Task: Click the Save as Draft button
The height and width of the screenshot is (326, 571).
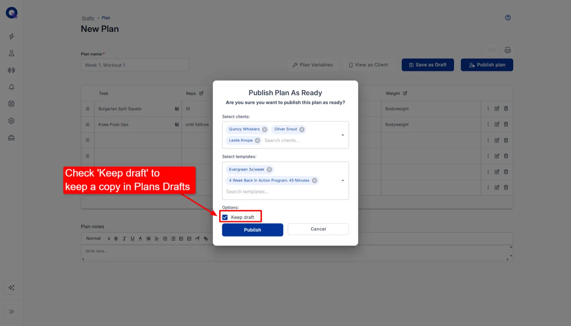Action: [x=428, y=65]
